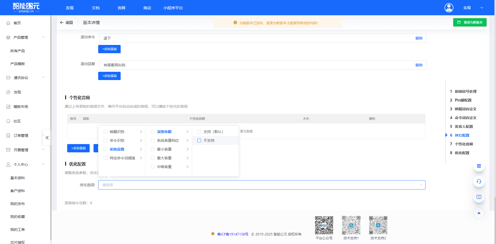Delete the 退下 exit command
Screen dimensions: 496x244
419,38
